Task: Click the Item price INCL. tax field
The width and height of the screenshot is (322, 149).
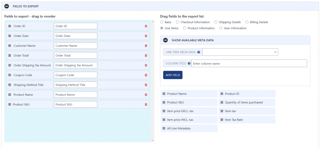Action: pyautogui.click(x=189, y=120)
